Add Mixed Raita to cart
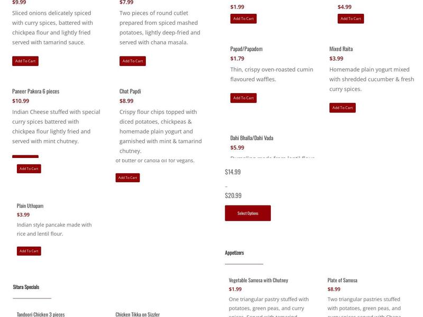This screenshot has width=423, height=317. [x=341, y=107]
